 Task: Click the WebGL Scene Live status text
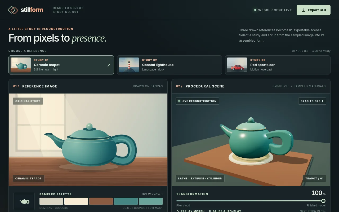point(275,10)
